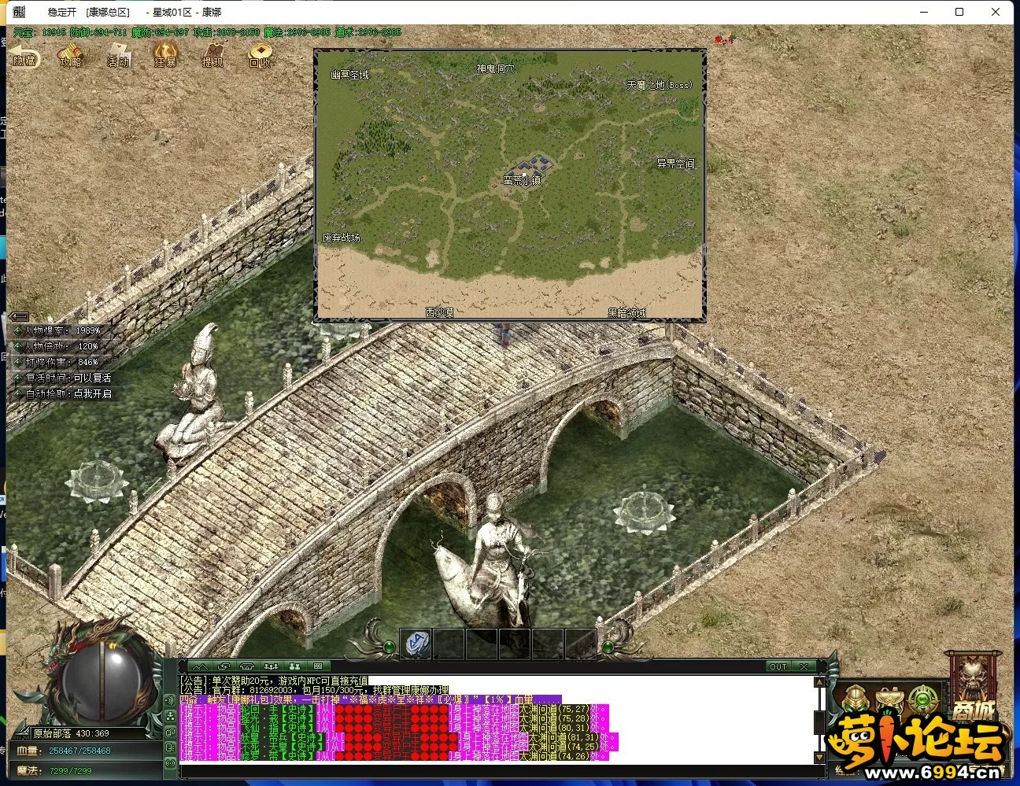Hide the top icon bar with 隐藏
The width and height of the screenshot is (1020, 786).
pos(24,57)
